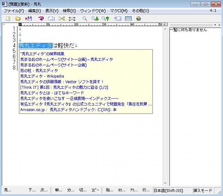Click line number 1 in the gutter
Screen dimensions: 223x196
pyautogui.click(x=14, y=28)
